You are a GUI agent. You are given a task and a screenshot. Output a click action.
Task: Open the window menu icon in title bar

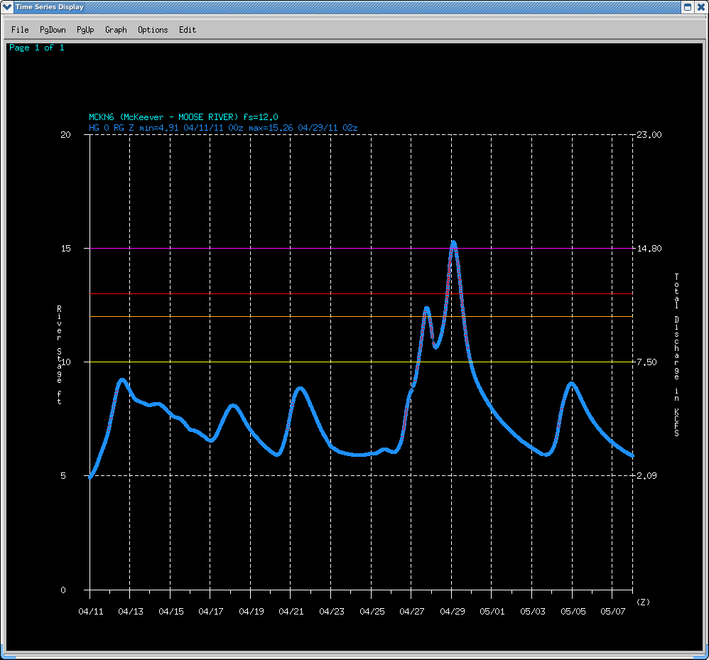pos(7,7)
